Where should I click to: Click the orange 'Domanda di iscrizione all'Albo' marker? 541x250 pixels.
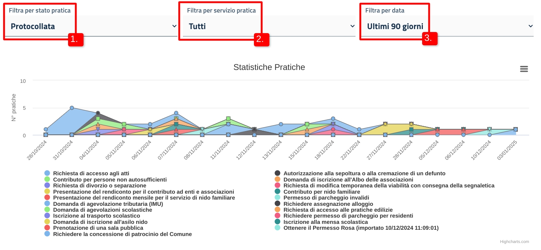click(277, 179)
